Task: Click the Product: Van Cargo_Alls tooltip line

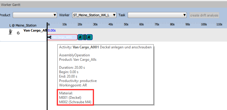Action: (78, 60)
